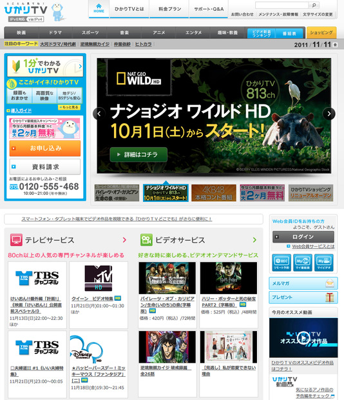Select ドラマ category in nav bar

(55, 33)
